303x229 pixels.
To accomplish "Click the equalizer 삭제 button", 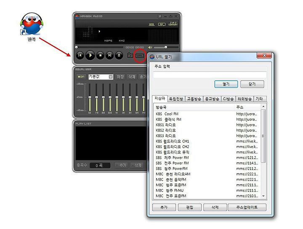I will click(x=132, y=77).
